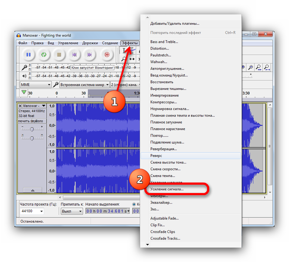This screenshot has height=262, width=289.
Task: Select the magnifier Zoom tool
Action: coord(124,59)
